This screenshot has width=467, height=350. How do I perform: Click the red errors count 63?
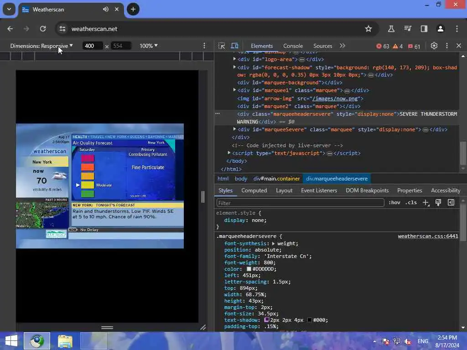(x=383, y=46)
